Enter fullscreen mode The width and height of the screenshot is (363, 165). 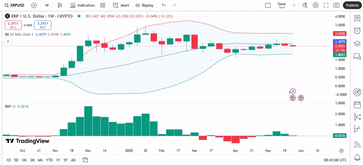(326, 5)
